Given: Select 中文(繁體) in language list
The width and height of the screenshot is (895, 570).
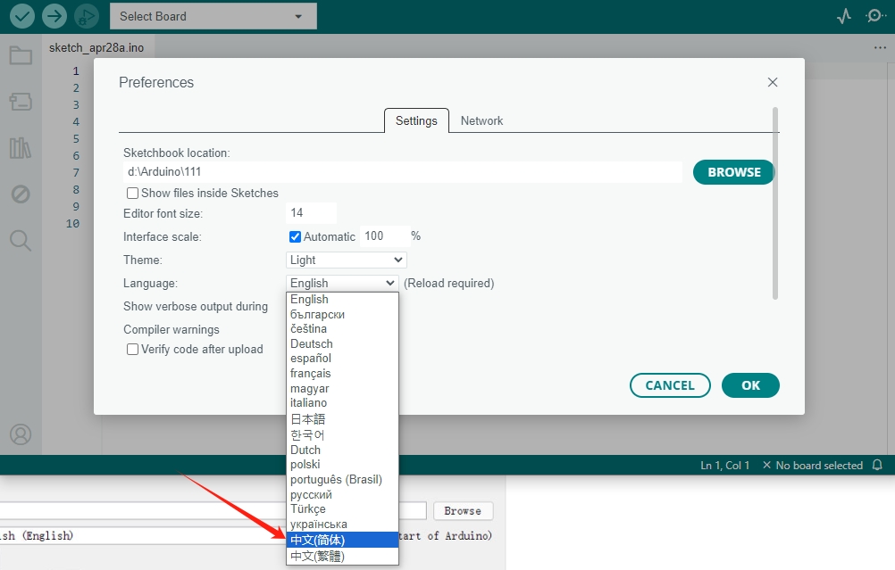Looking at the screenshot, I should tap(342, 556).
